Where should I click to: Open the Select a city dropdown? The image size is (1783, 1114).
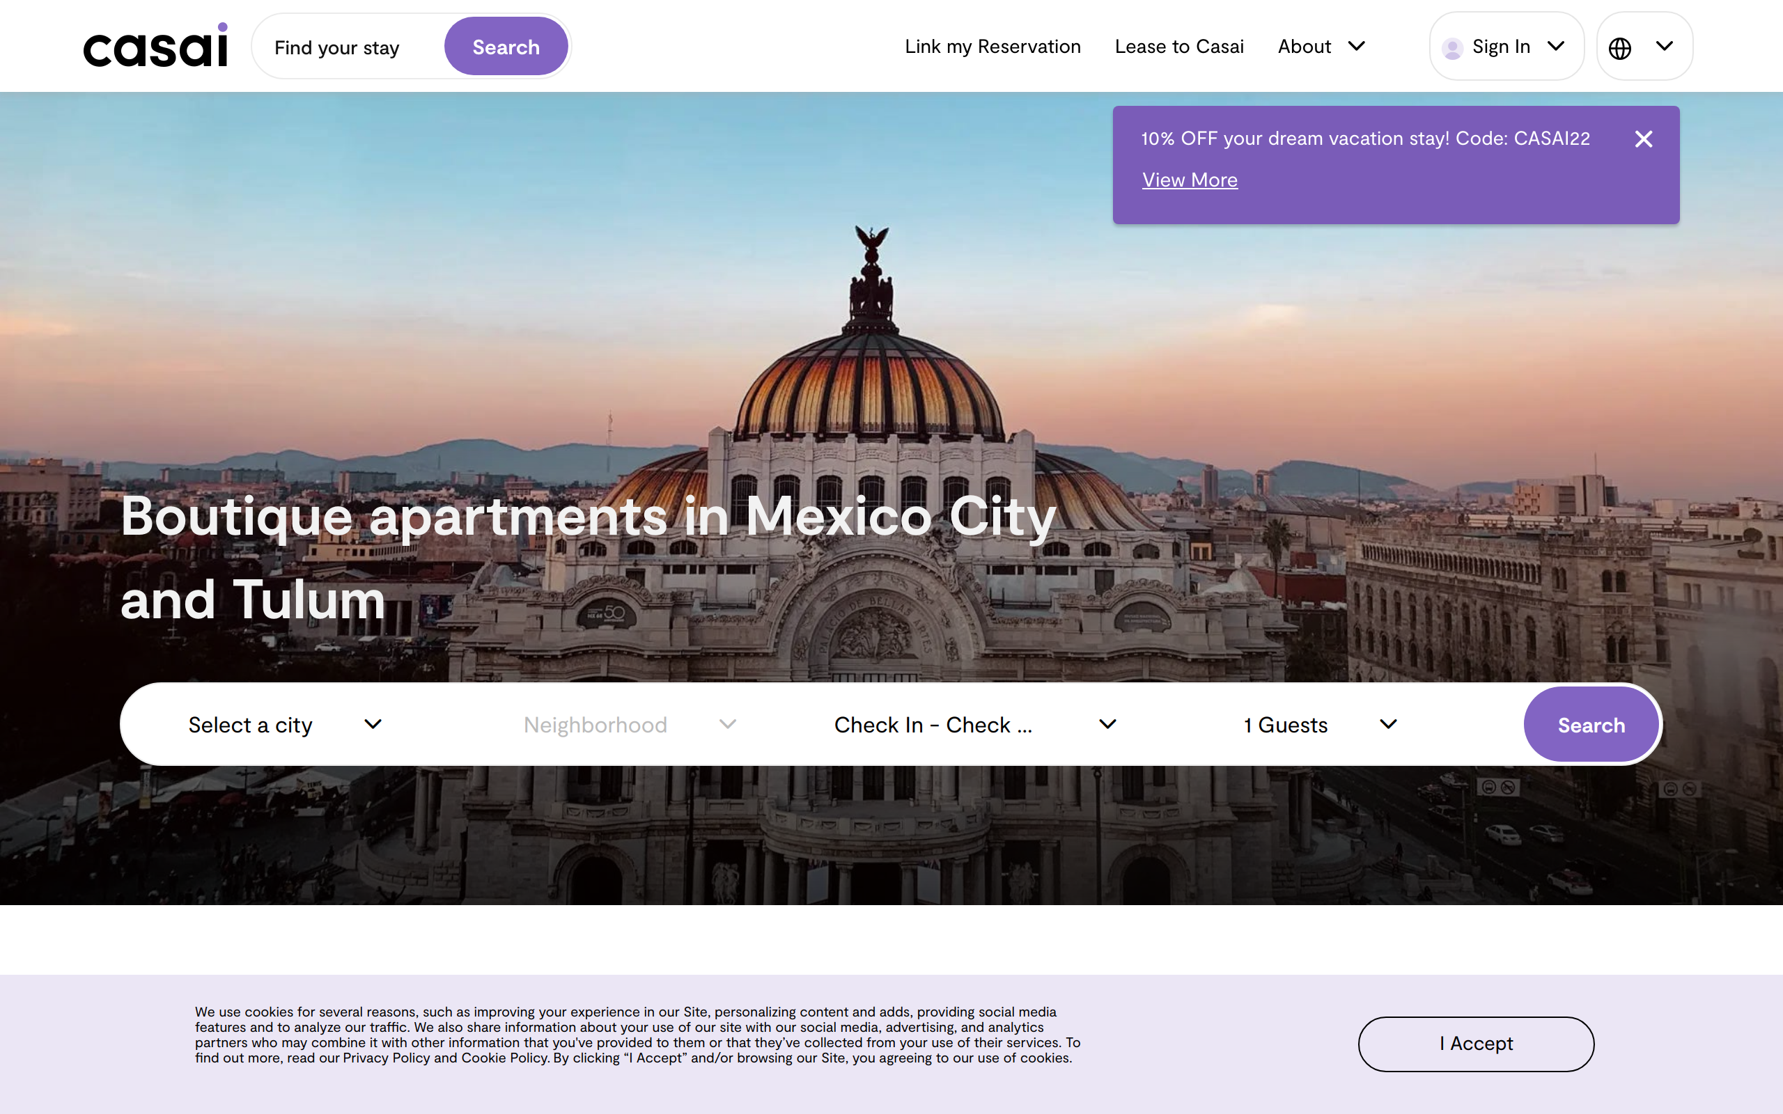(284, 724)
